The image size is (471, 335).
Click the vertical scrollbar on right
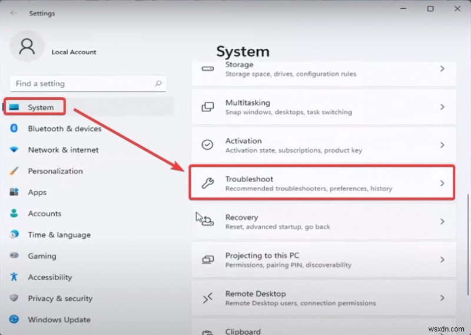tap(468, 236)
